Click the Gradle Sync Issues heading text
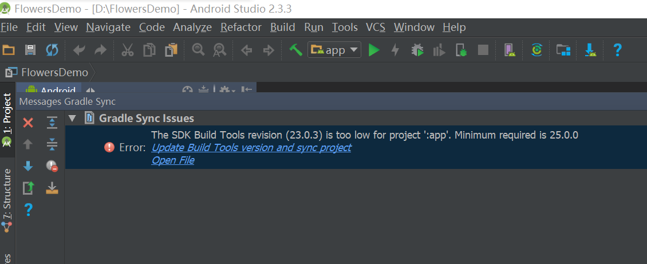This screenshot has height=264, width=647. click(147, 119)
